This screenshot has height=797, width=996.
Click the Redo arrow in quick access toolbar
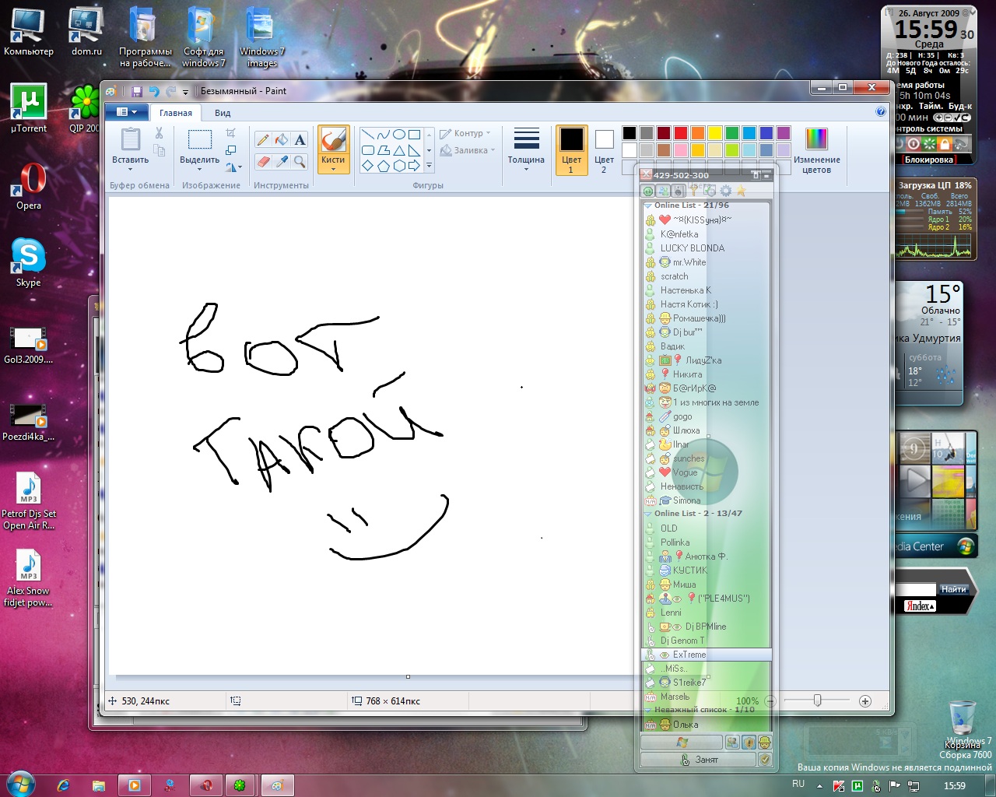click(170, 91)
